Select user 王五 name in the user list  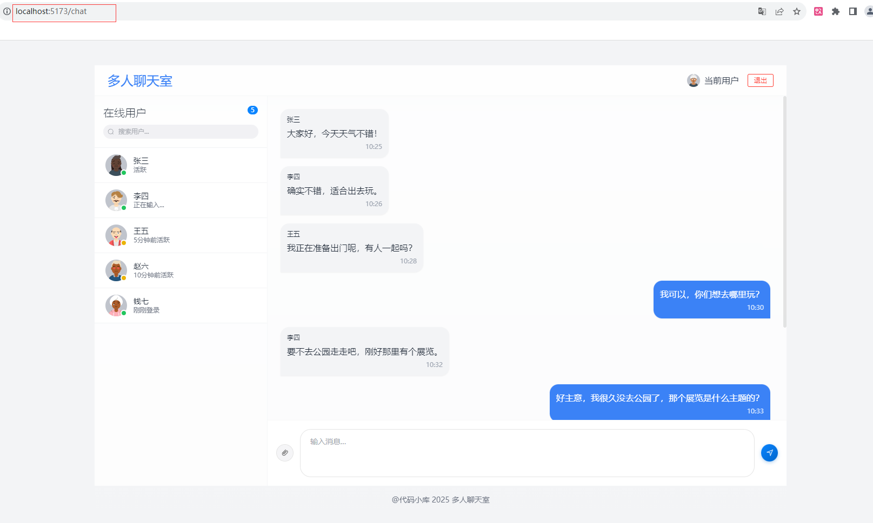(141, 231)
